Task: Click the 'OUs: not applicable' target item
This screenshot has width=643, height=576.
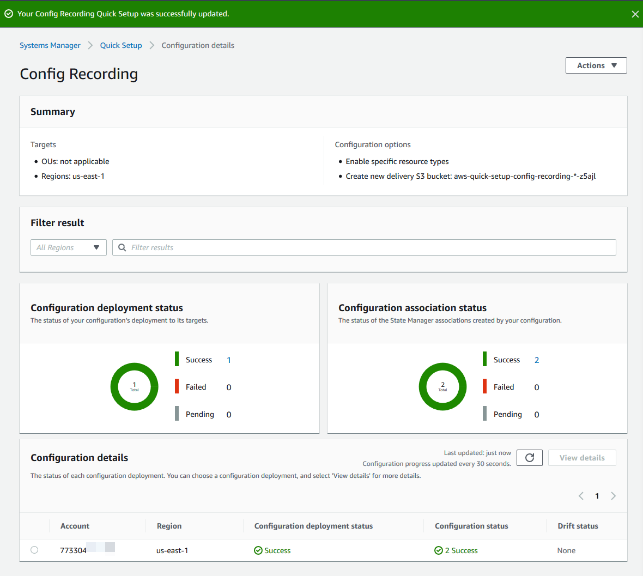Action: tap(75, 161)
